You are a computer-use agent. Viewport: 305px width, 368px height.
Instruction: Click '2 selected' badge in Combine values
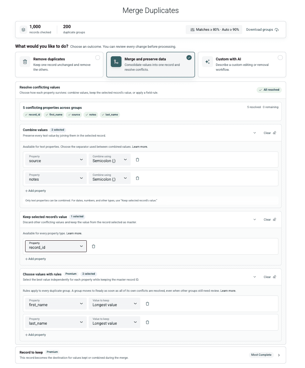[x=58, y=130]
